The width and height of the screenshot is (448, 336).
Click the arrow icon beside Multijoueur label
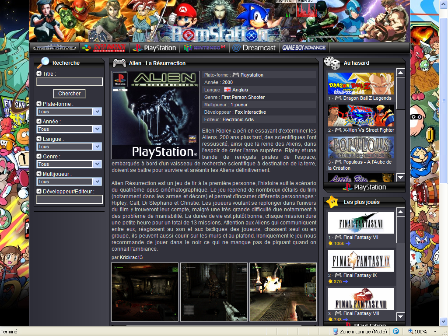pyautogui.click(x=39, y=174)
